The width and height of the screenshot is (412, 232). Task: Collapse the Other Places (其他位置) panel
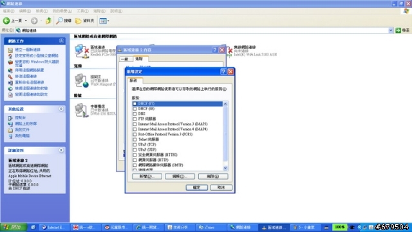(61, 109)
